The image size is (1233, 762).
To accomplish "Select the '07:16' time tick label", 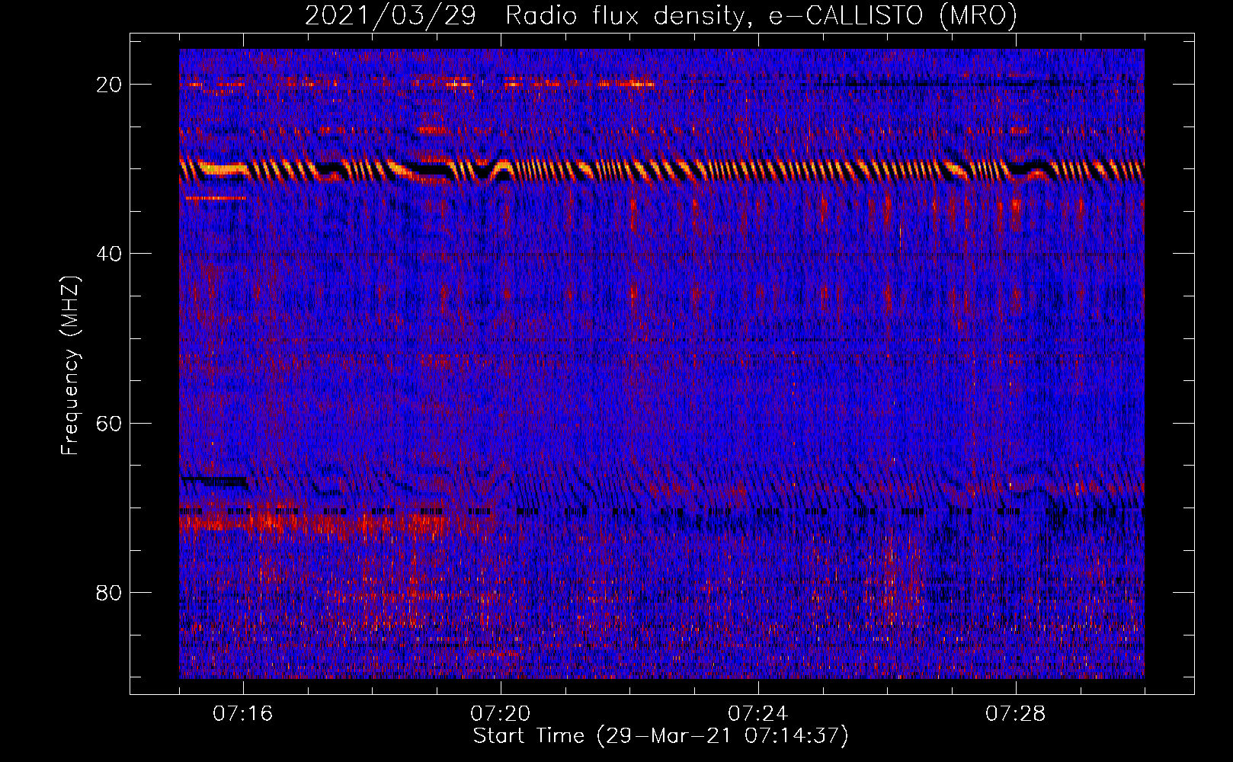I will tap(243, 714).
